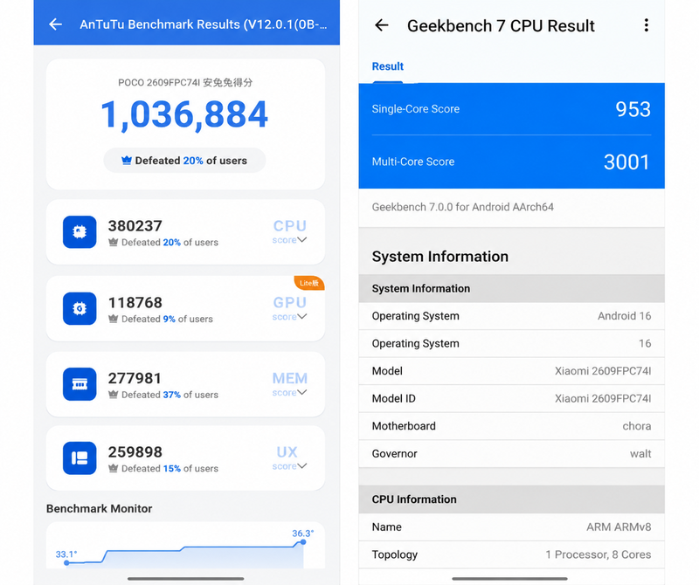Tap the orange Lite badge on GPU card
The width and height of the screenshot is (699, 585).
pos(309,283)
